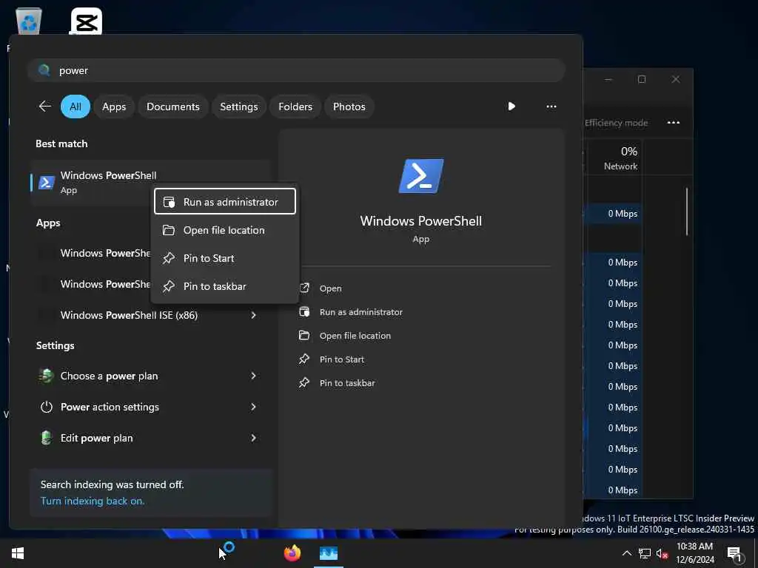
Task: Show more filters with play arrow
Action: 512,106
